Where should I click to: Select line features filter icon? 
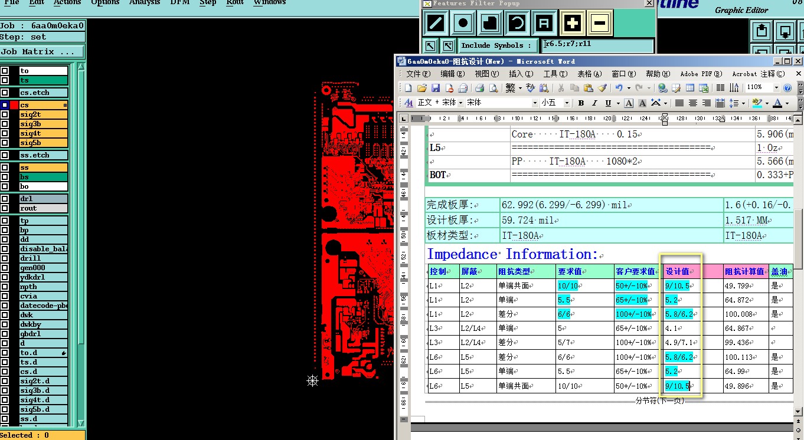pos(436,24)
